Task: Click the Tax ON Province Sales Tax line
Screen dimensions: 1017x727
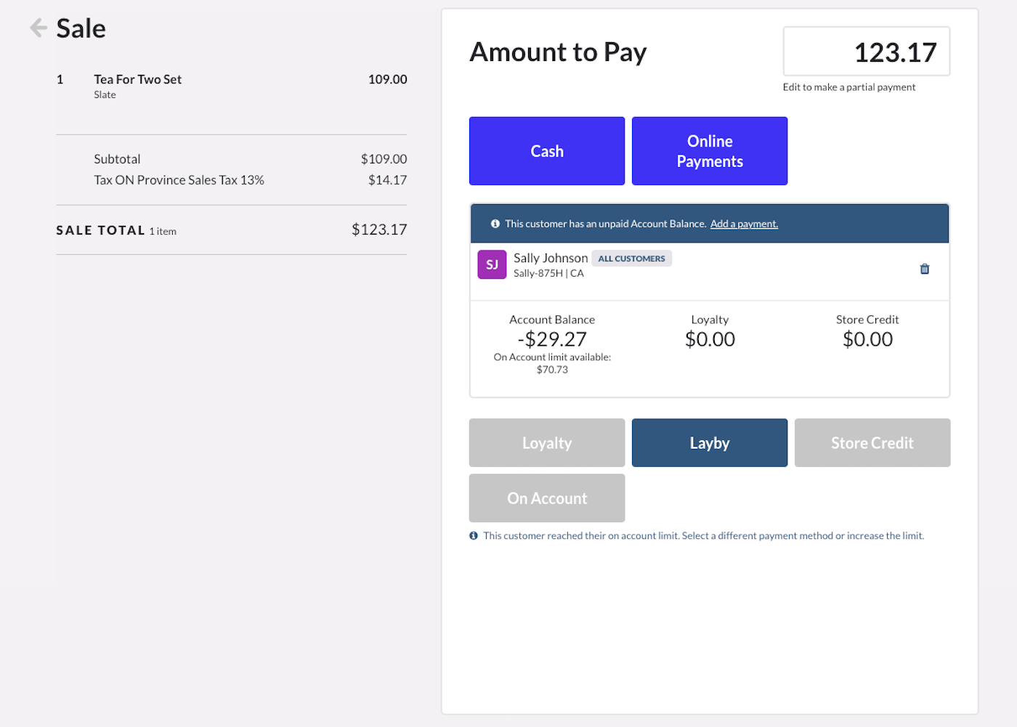Action: pos(179,179)
